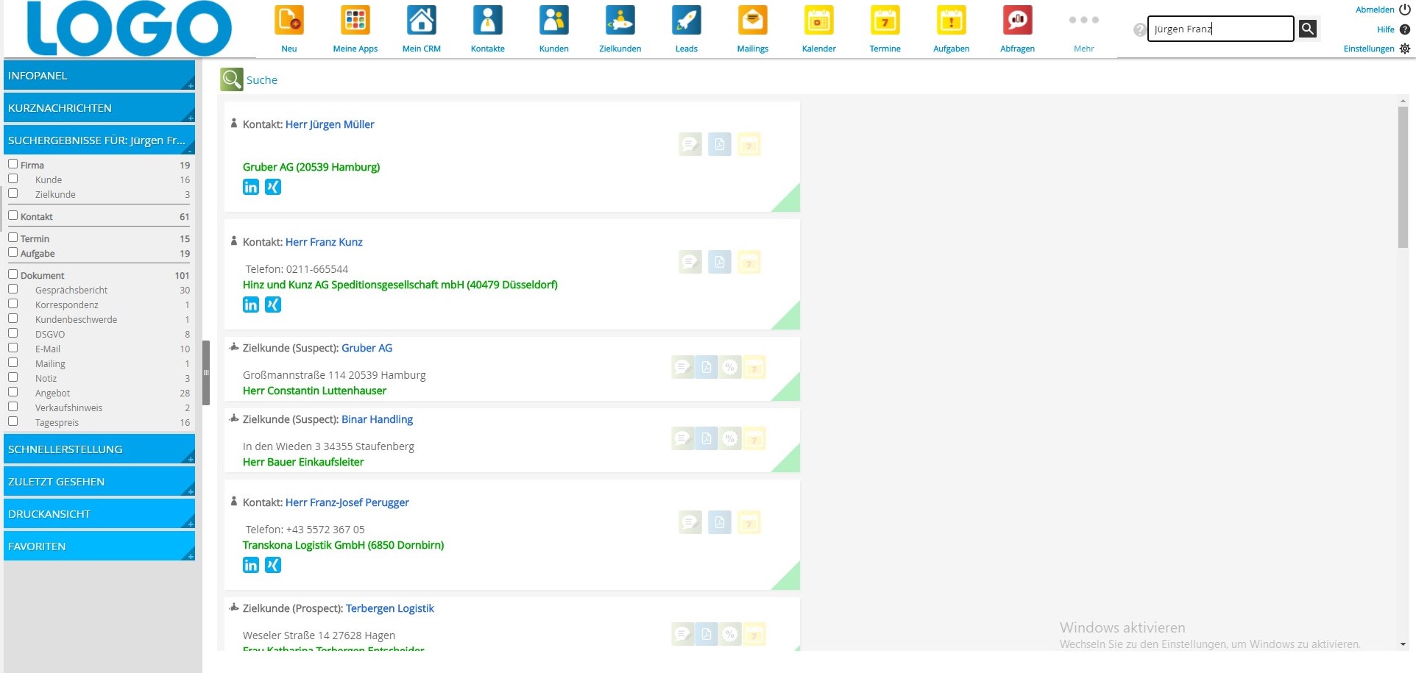Open Xing icon for Franz-Josef Perugger
Viewport: 1416px width, 673px height.
273,565
